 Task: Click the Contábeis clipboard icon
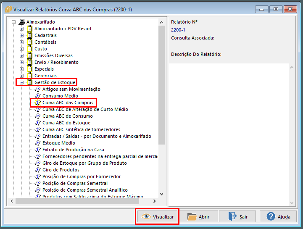click(x=29, y=42)
